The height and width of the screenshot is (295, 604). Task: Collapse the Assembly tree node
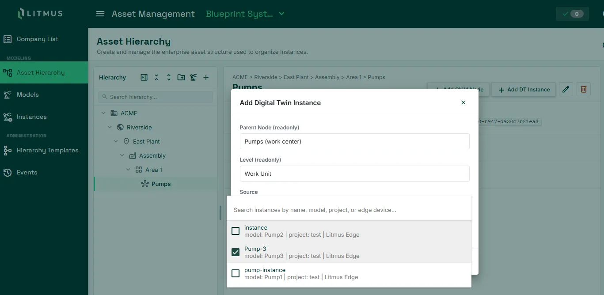(x=122, y=155)
